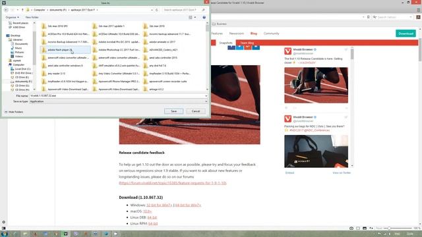Select the 'Adobe Photoshop CC 2017' folder
This screenshot has height=237, width=422.
(x=119, y=50)
